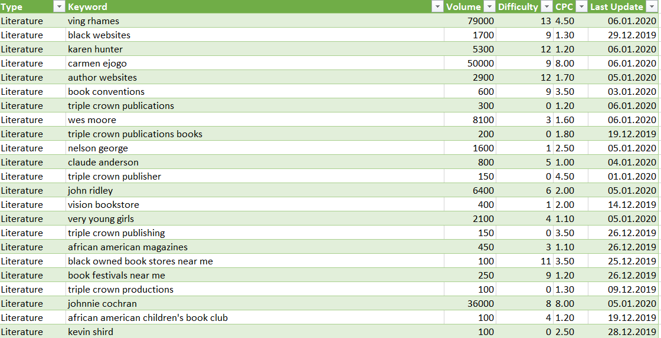This screenshot has width=661, height=338.
Task: Select 'black owned book stores near me' cell
Action: (x=254, y=261)
